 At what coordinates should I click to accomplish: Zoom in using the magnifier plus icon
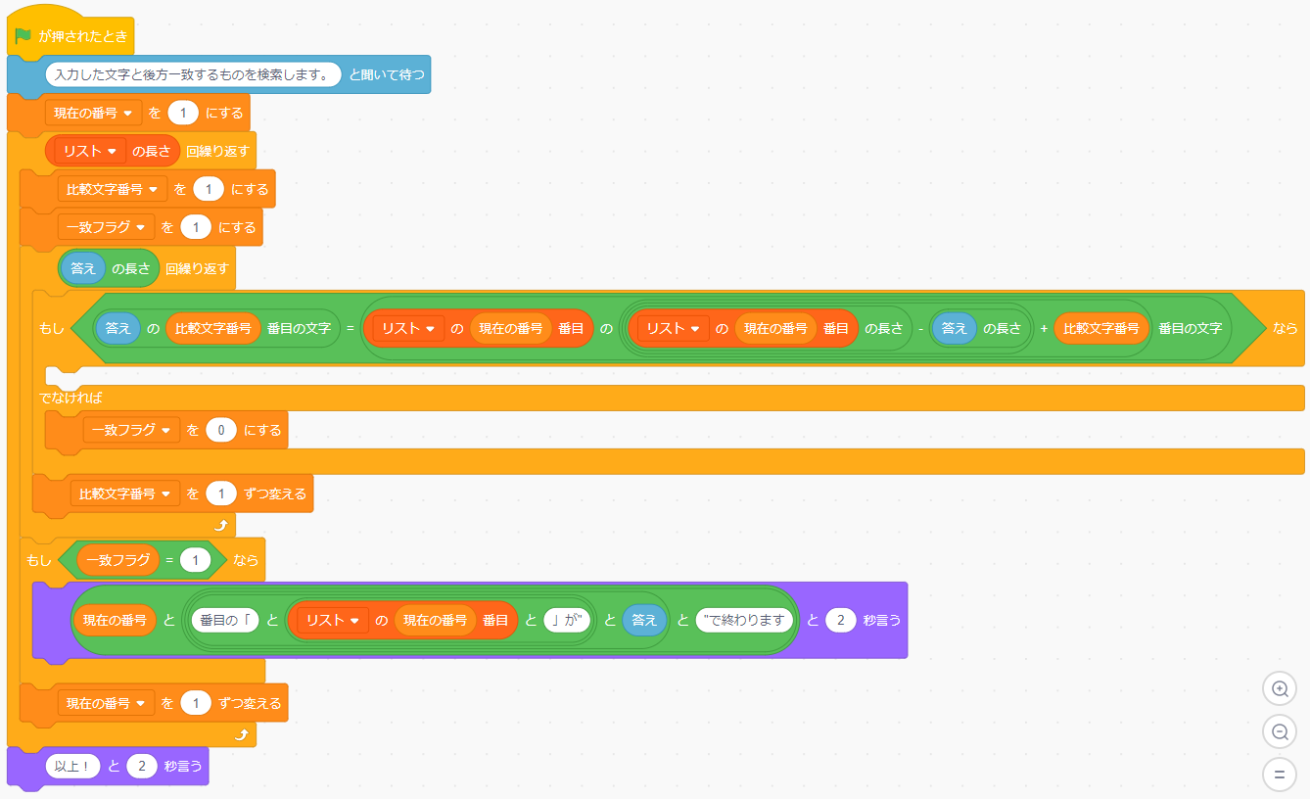pos(1280,688)
